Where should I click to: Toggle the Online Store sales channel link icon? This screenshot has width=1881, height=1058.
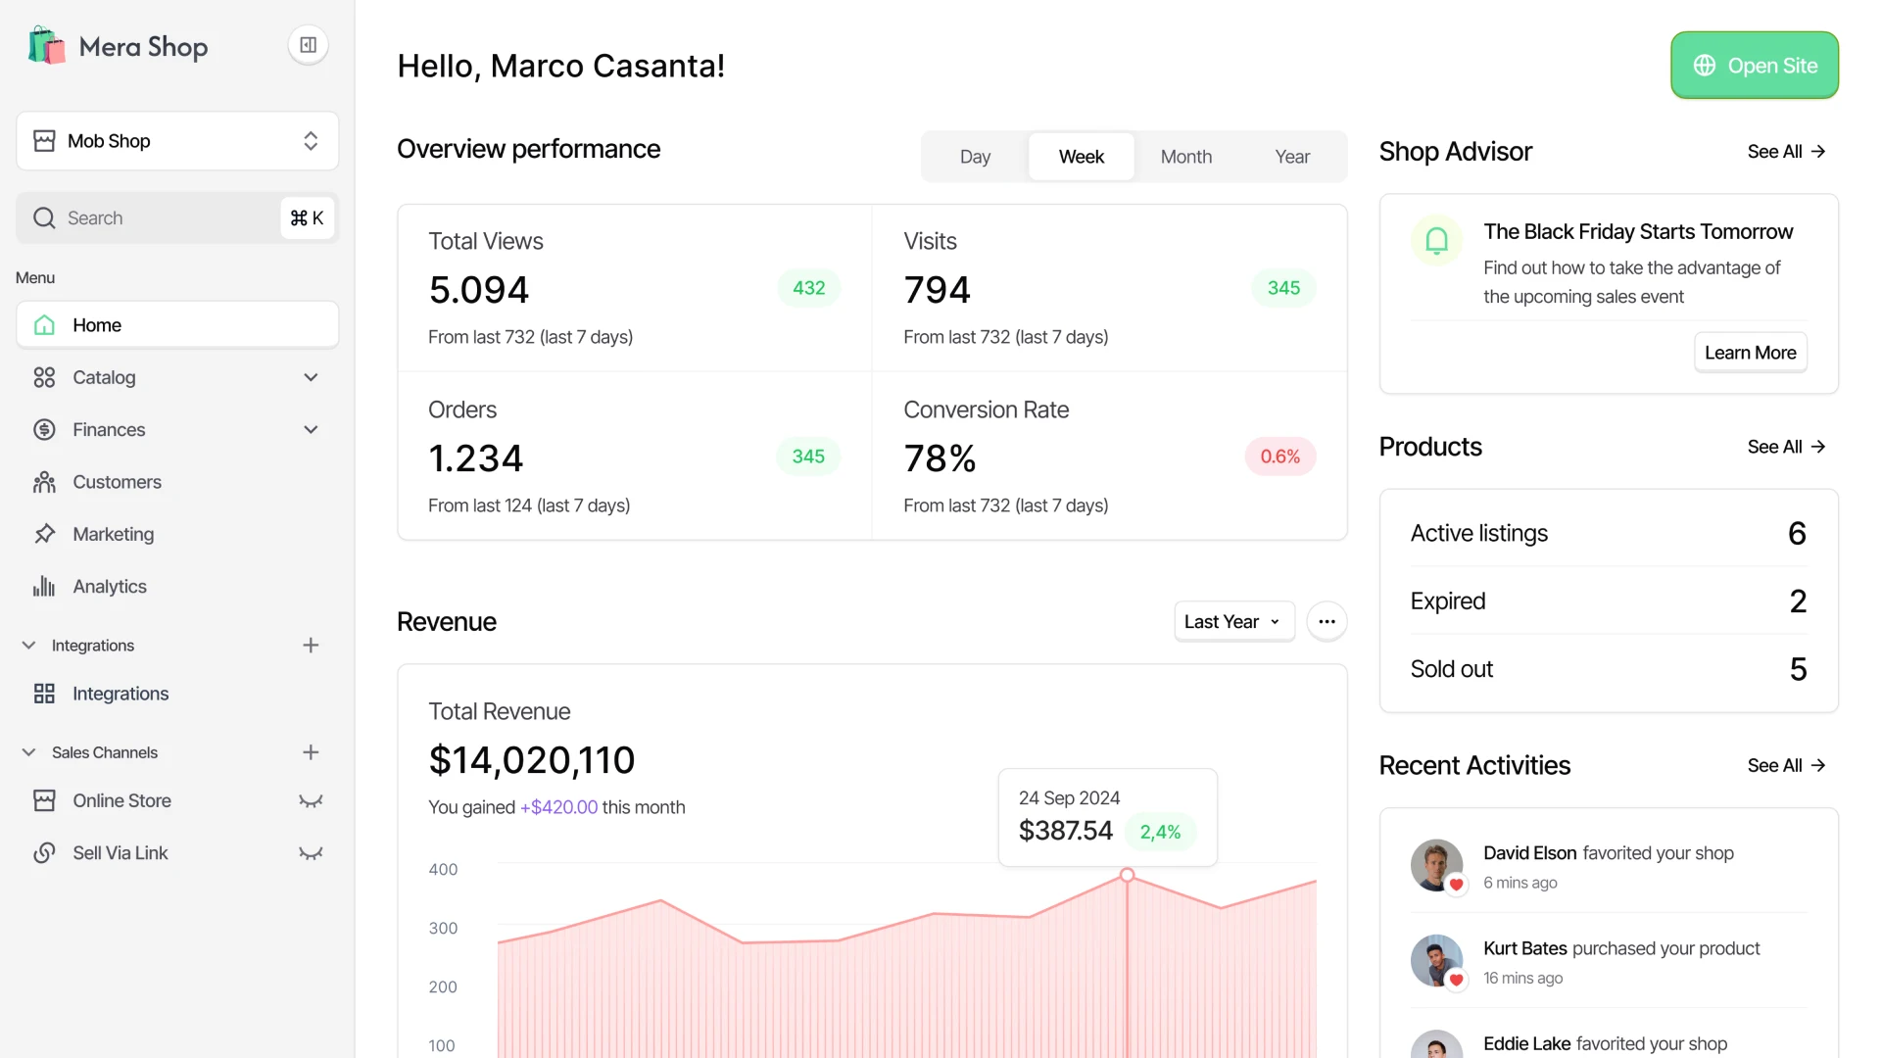[310, 800]
